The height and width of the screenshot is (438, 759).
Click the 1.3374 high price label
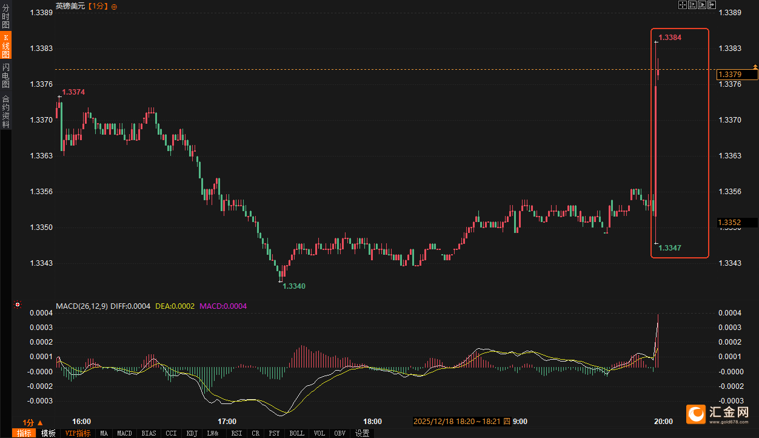(x=74, y=92)
